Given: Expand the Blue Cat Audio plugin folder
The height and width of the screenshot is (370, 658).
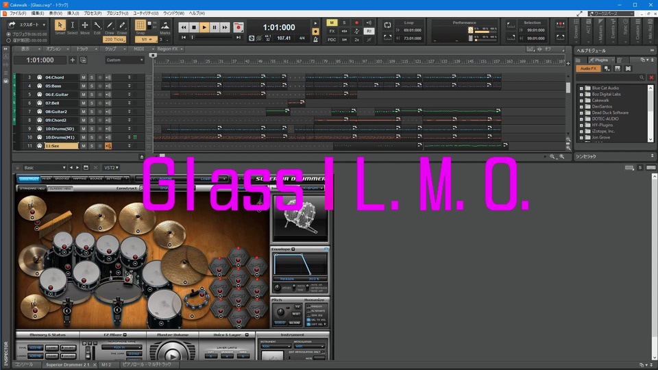Looking at the screenshot, I should point(581,88).
